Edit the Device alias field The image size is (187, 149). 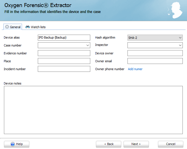(x=64, y=38)
